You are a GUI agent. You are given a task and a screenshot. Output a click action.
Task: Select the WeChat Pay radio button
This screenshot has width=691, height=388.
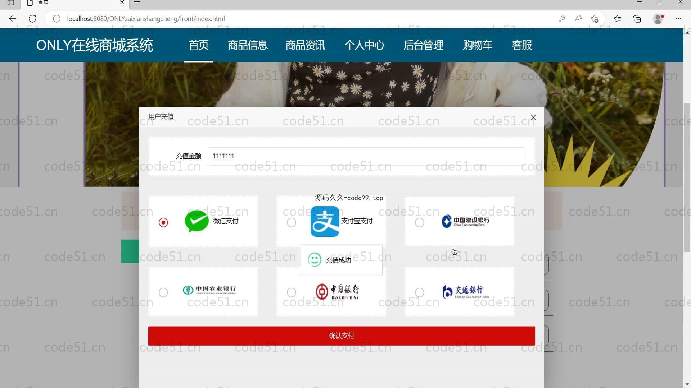pos(163,223)
